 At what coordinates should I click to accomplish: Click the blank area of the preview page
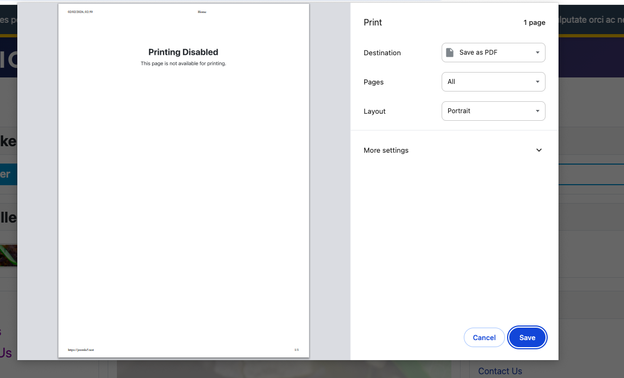click(183, 206)
